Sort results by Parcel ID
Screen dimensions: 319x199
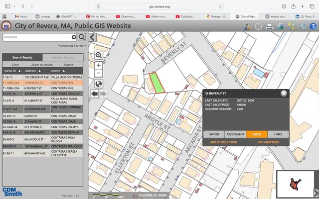(x=12, y=71)
